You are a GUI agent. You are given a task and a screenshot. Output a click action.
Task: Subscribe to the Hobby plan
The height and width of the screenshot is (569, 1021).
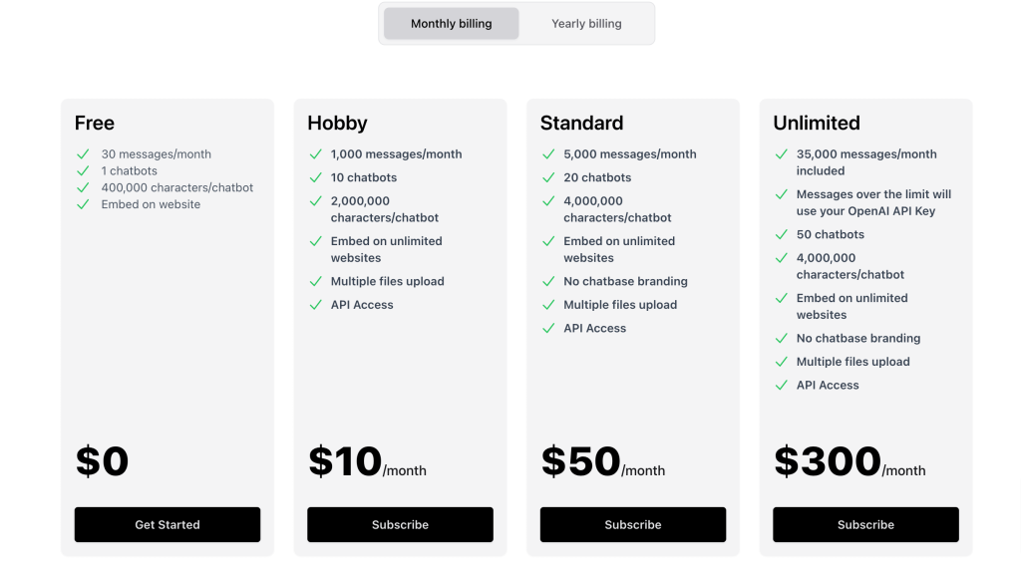tap(400, 524)
